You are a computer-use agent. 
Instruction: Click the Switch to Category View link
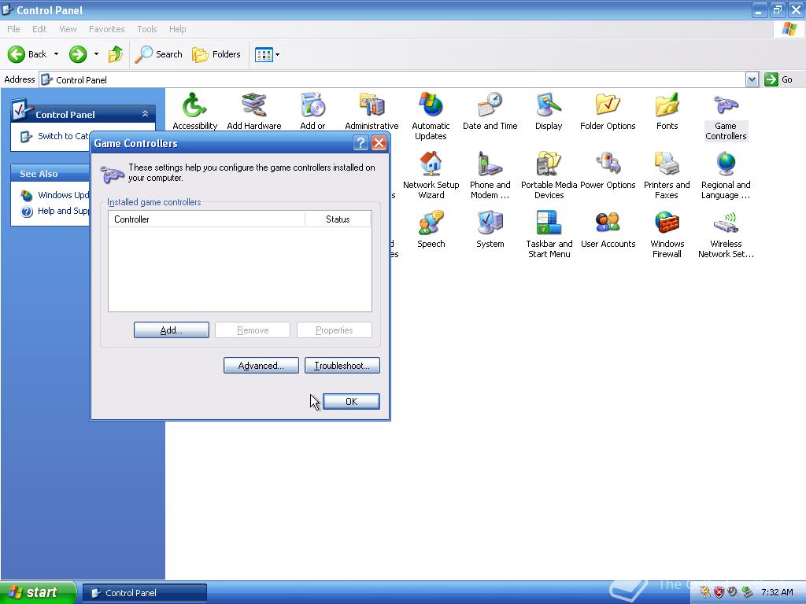56,136
